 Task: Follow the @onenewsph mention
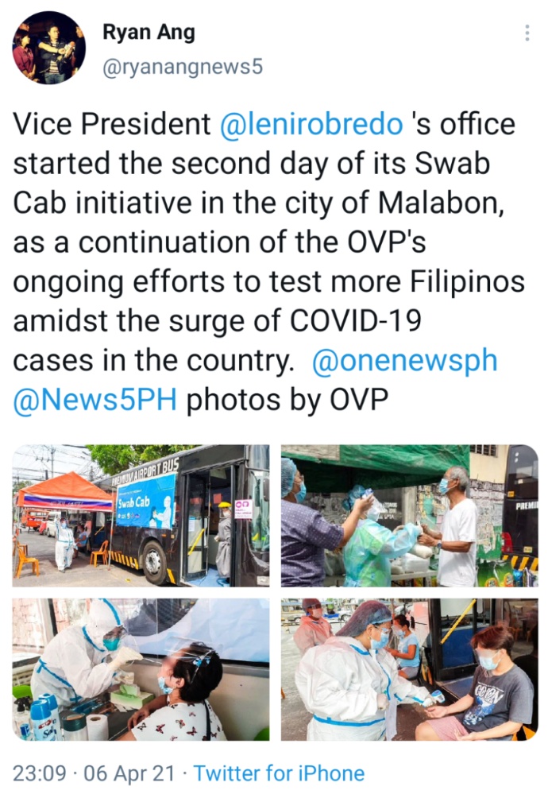point(405,361)
